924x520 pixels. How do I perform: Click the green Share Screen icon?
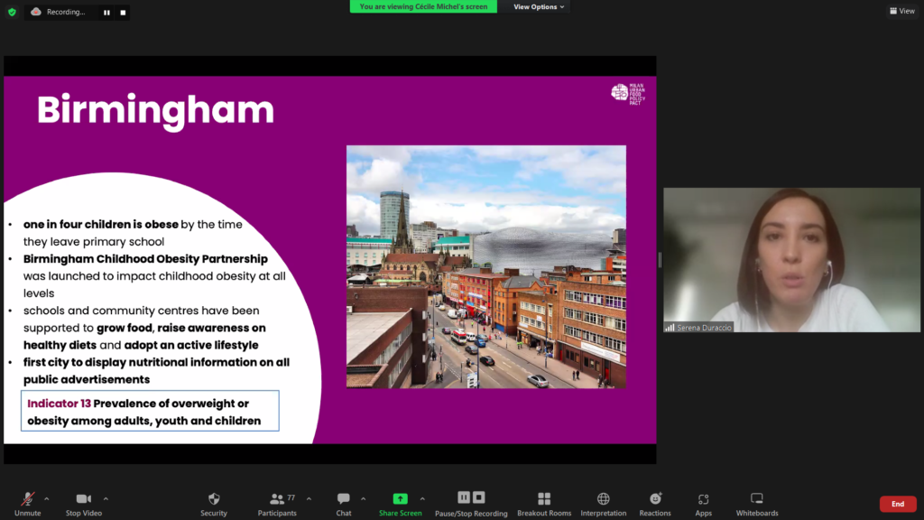pyautogui.click(x=400, y=499)
